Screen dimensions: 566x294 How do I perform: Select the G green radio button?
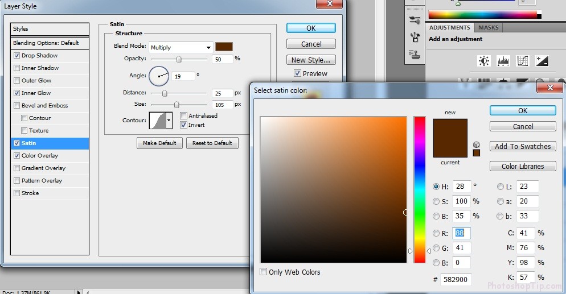[436, 248]
